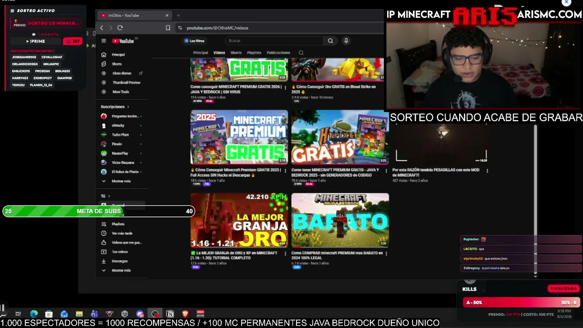This screenshot has width=583, height=328.
Task: Click the YouTube logo
Action: point(123,41)
